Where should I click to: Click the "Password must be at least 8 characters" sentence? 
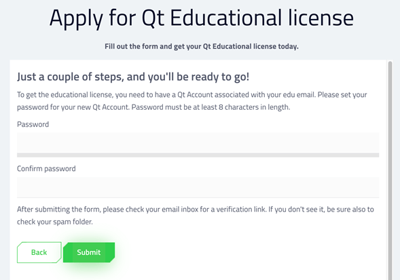211,107
